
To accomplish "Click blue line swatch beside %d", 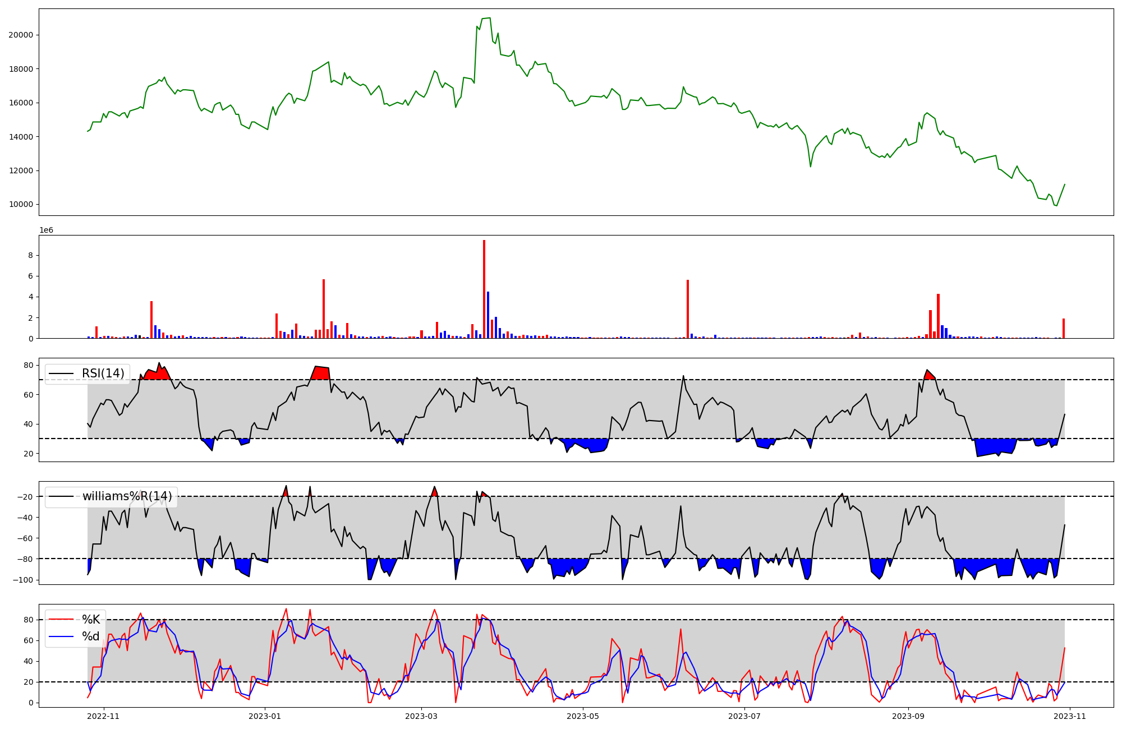I will click(61, 636).
